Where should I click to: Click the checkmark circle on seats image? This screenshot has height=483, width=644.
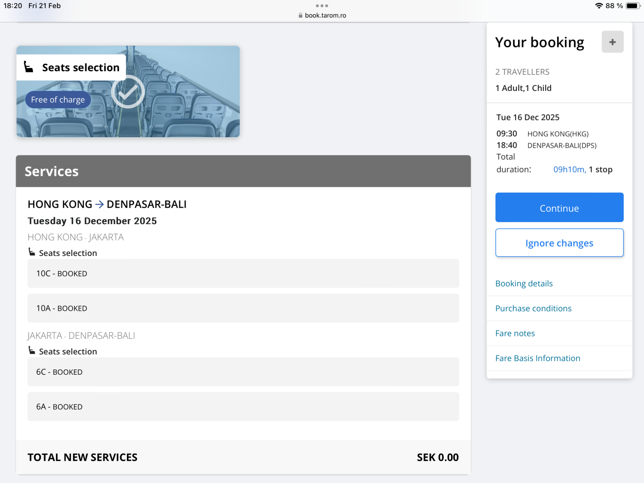(128, 92)
